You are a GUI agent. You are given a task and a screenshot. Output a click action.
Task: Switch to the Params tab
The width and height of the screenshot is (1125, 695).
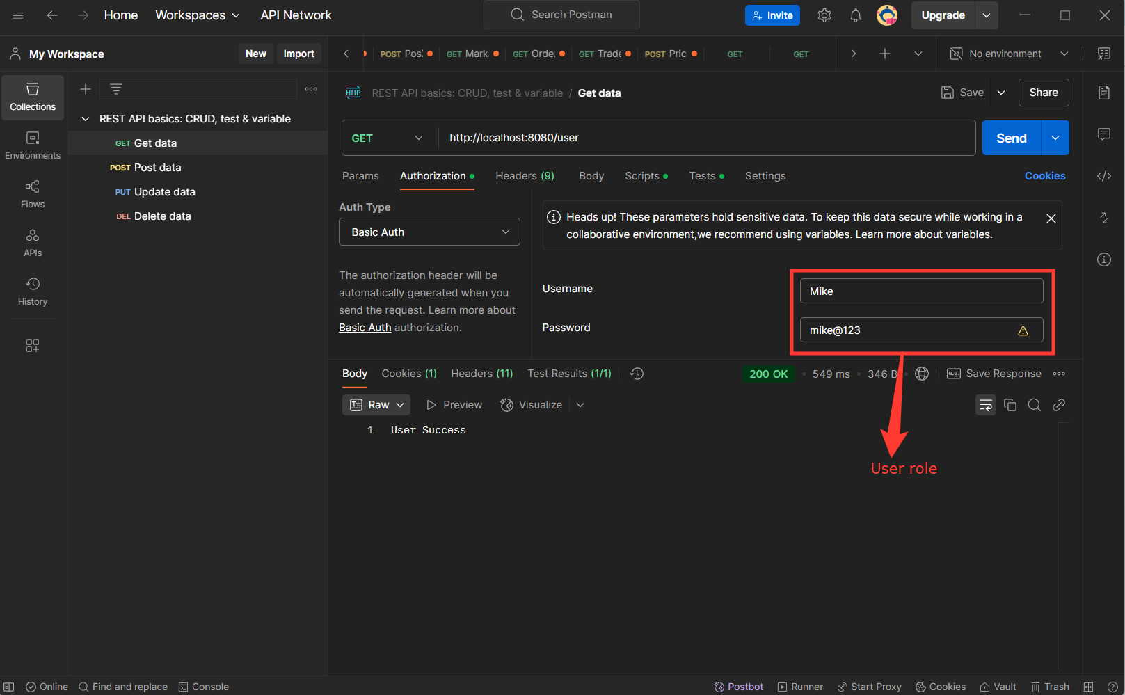360,176
